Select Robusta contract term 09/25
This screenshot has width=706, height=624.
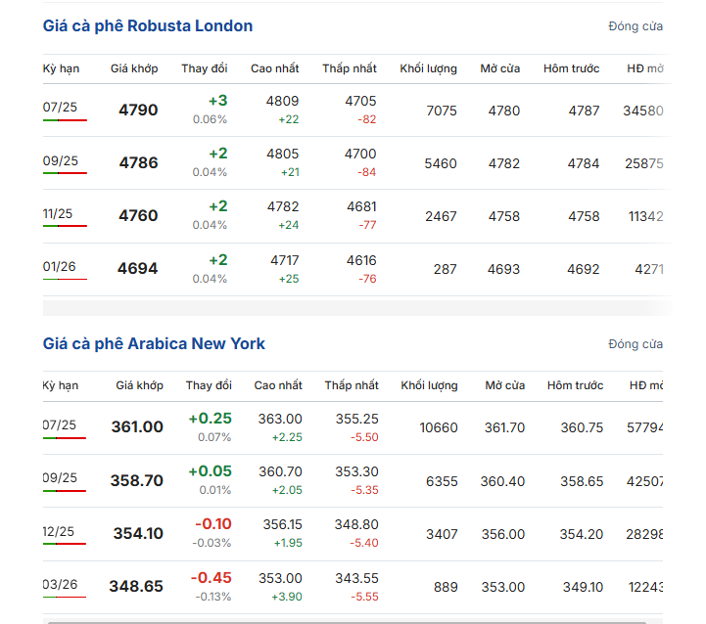[61, 160]
